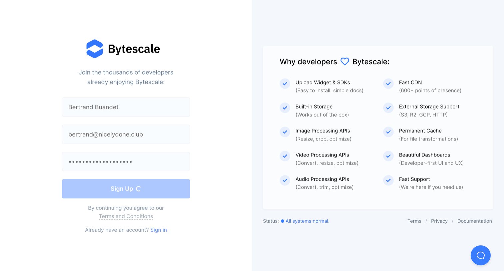Image resolution: width=504 pixels, height=271 pixels.
Task: Submit the Sign Up button
Action: click(x=126, y=189)
